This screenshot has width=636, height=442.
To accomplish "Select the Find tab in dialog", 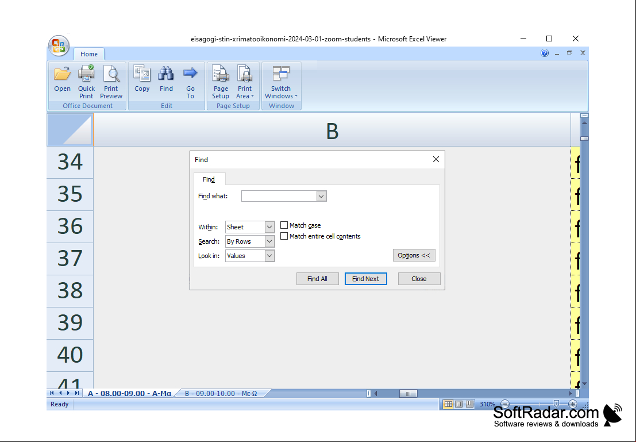I will (x=209, y=179).
